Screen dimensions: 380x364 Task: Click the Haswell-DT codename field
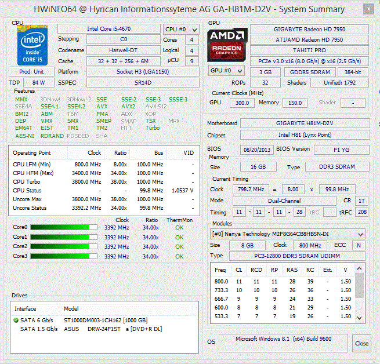click(124, 50)
